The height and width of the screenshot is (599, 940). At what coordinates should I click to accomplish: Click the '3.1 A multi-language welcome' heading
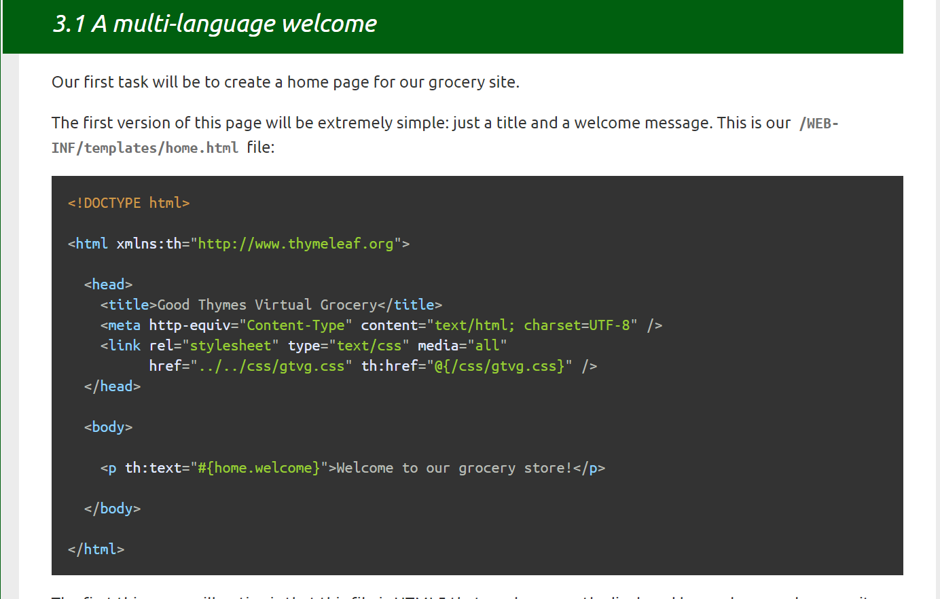click(215, 24)
